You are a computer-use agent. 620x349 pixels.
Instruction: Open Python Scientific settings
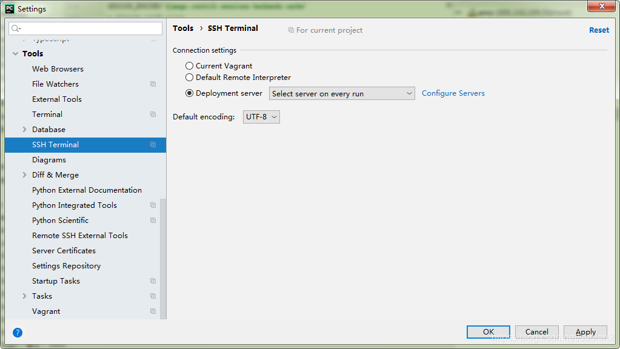click(x=60, y=220)
